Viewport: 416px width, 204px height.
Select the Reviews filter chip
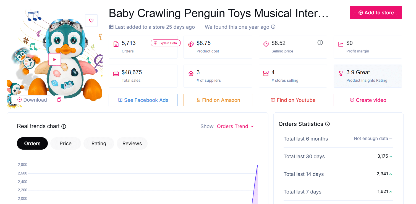(x=132, y=143)
